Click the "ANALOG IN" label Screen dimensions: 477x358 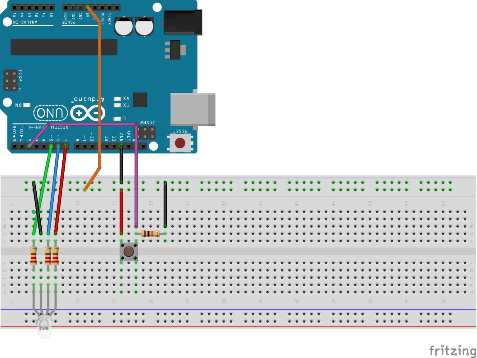tap(25, 22)
